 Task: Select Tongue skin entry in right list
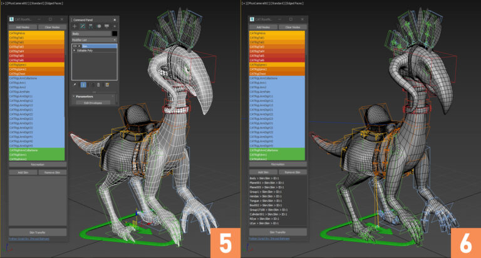[264, 201]
